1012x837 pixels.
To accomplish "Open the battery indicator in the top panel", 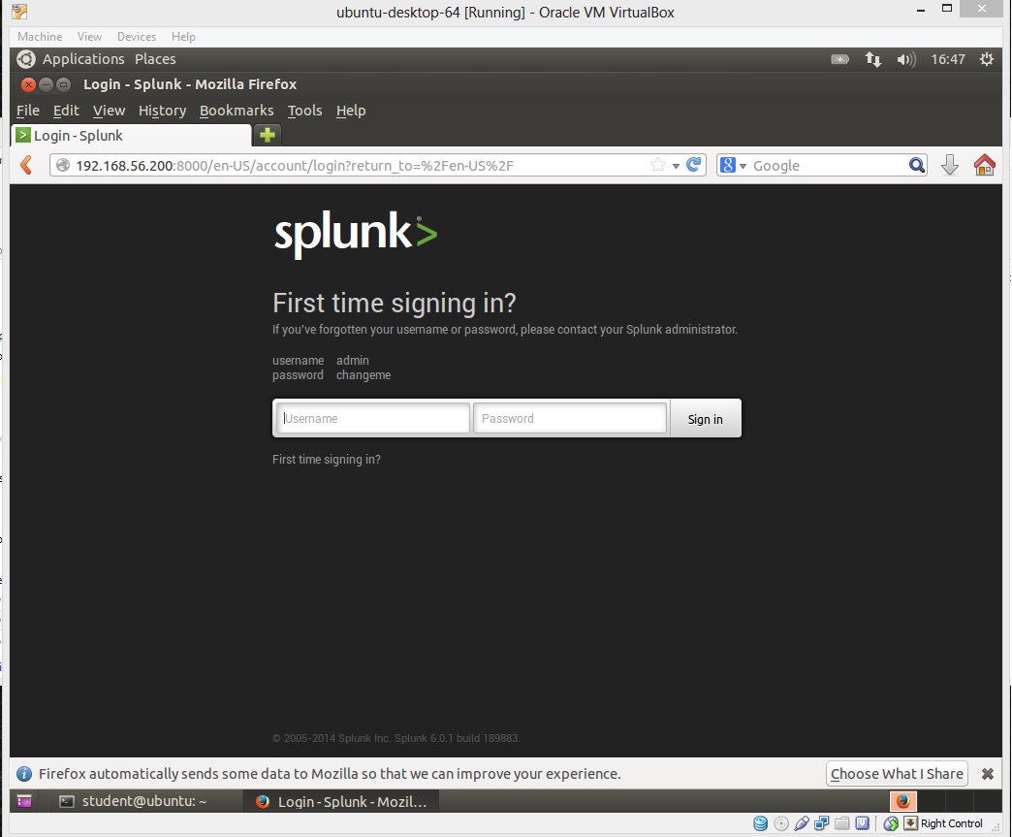I will 839,59.
